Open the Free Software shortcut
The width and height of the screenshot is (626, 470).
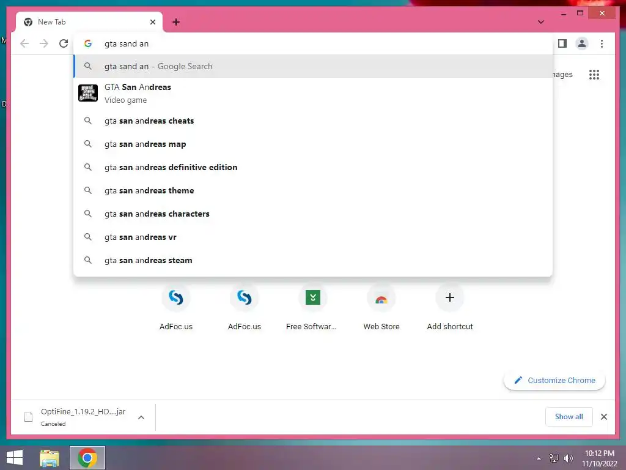[x=312, y=307]
